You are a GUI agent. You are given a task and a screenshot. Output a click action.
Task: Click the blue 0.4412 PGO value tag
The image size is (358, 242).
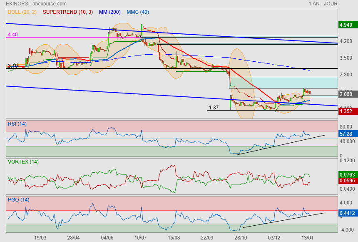click(346, 213)
